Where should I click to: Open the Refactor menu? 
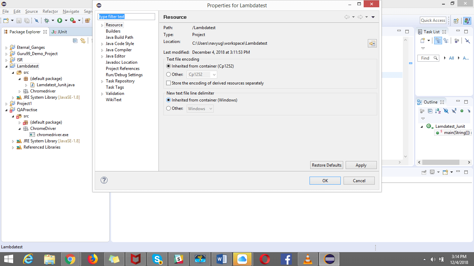[x=50, y=11]
